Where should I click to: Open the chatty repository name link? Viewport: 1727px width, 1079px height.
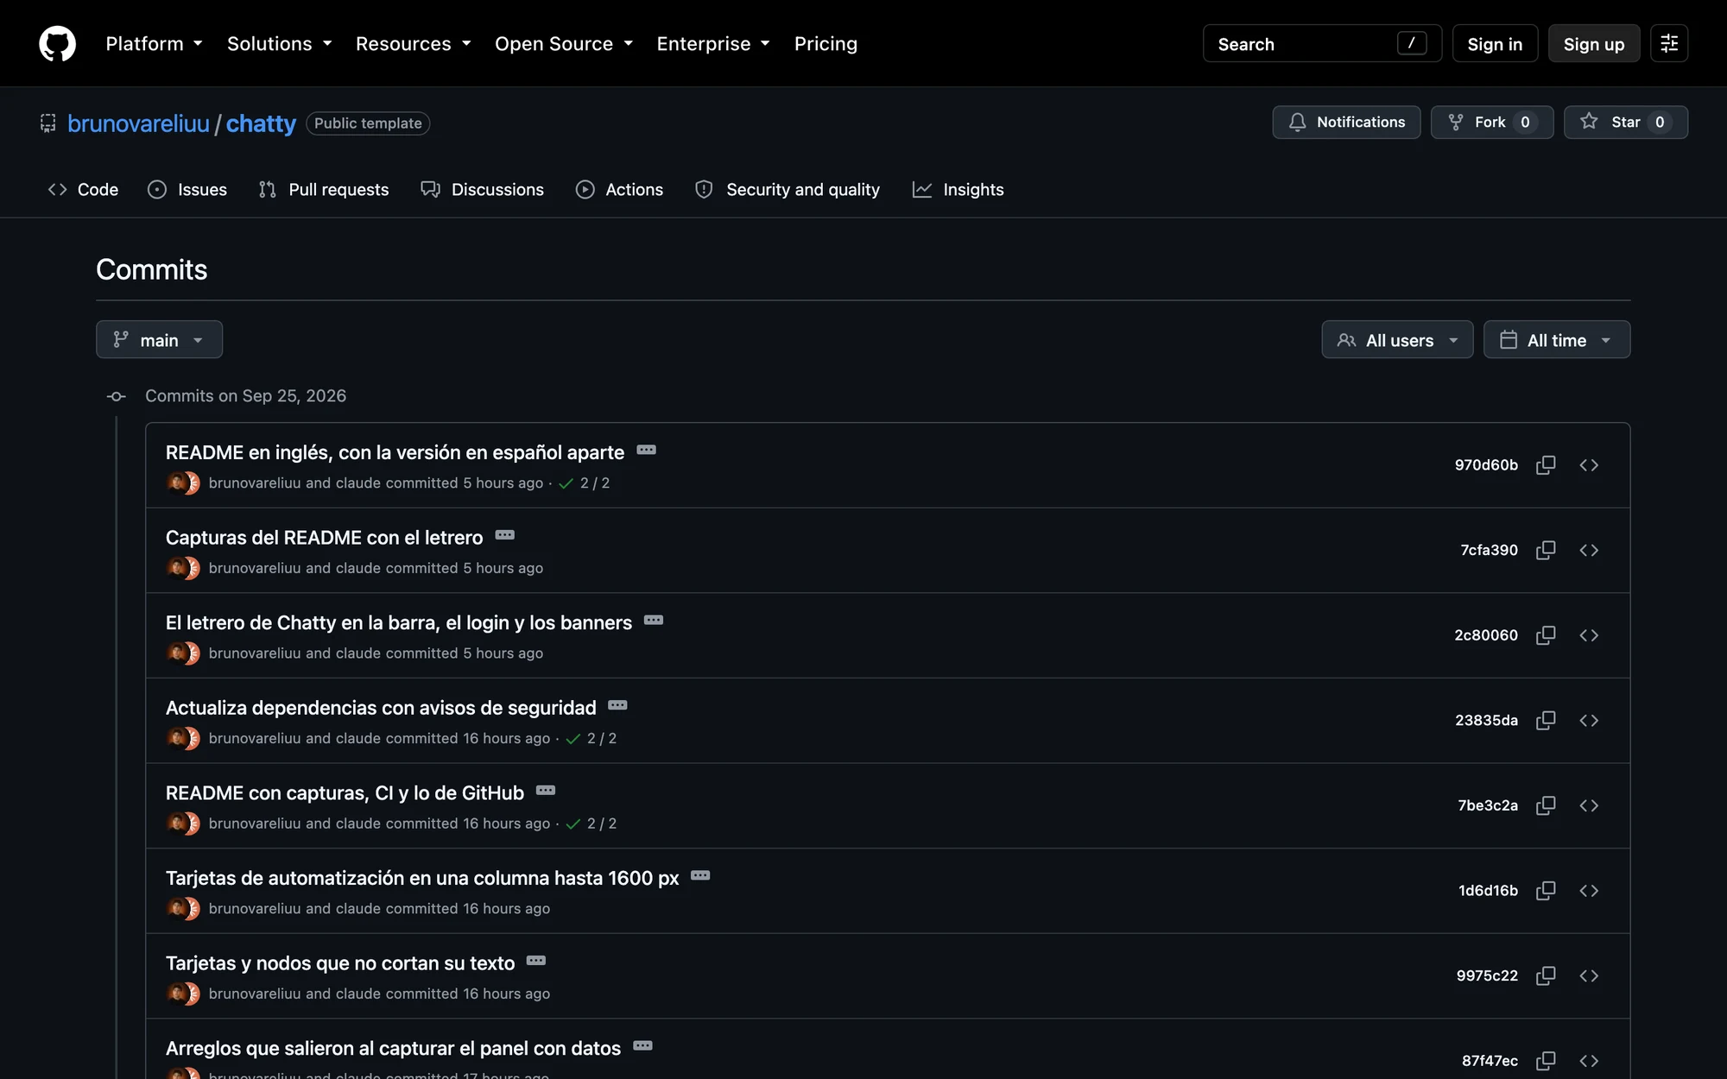tap(261, 123)
